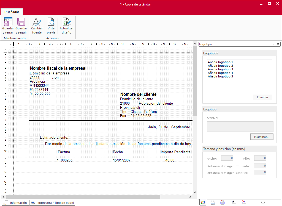Screen dimensions: 282x206
Task: Select the fields layout tab icon at bottom
Action: tap(223, 203)
